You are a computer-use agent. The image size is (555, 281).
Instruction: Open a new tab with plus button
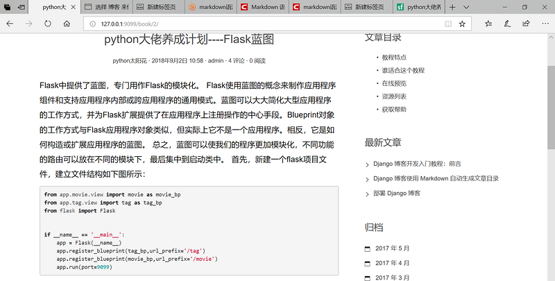452,7
